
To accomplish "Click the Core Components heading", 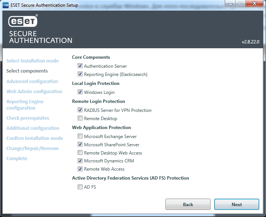I will (x=91, y=57).
